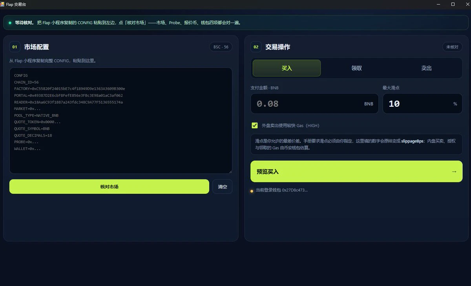Image resolution: width=471 pixels, height=286 pixels.
Task: Click the 当前登录钱包 0x27D8c473... wallet text
Action: click(281, 190)
